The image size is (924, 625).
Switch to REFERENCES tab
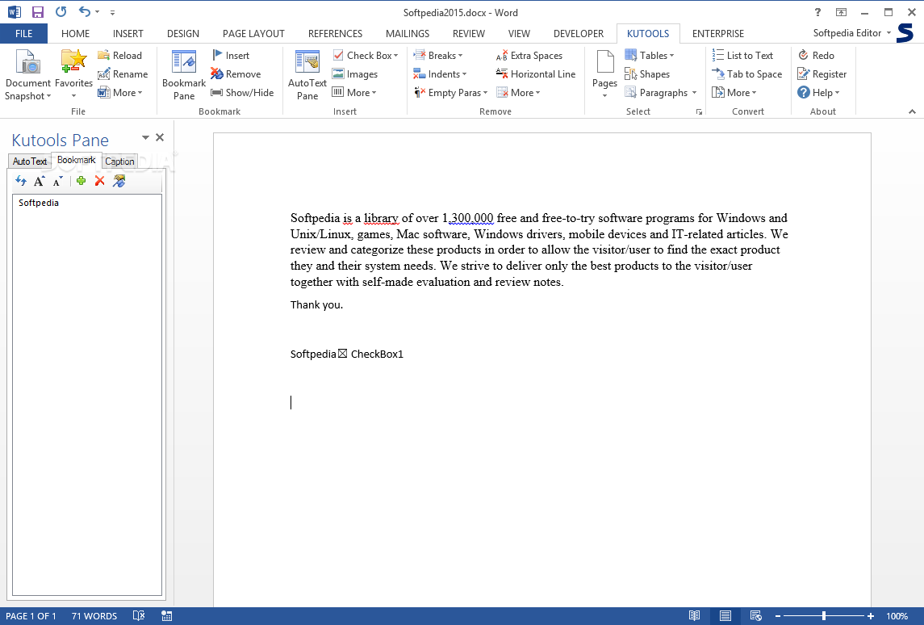[336, 34]
